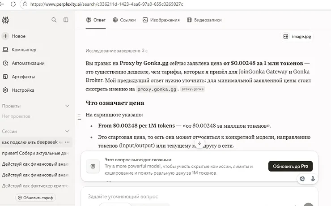Open the gear settings icon near input
The width and height of the screenshot is (331, 206).
coord(302,179)
